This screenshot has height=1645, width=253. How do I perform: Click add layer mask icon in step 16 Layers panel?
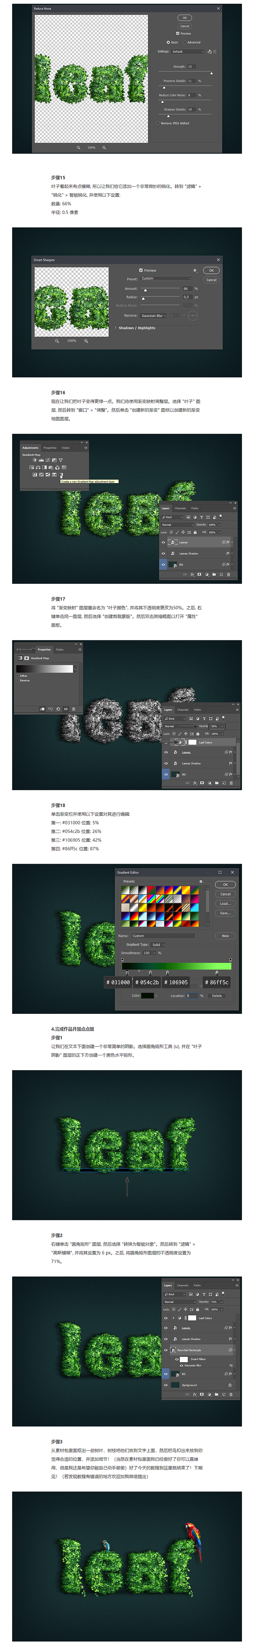click(x=199, y=575)
